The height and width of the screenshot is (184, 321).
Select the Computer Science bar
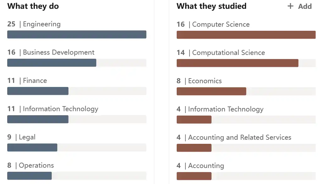coord(246,35)
